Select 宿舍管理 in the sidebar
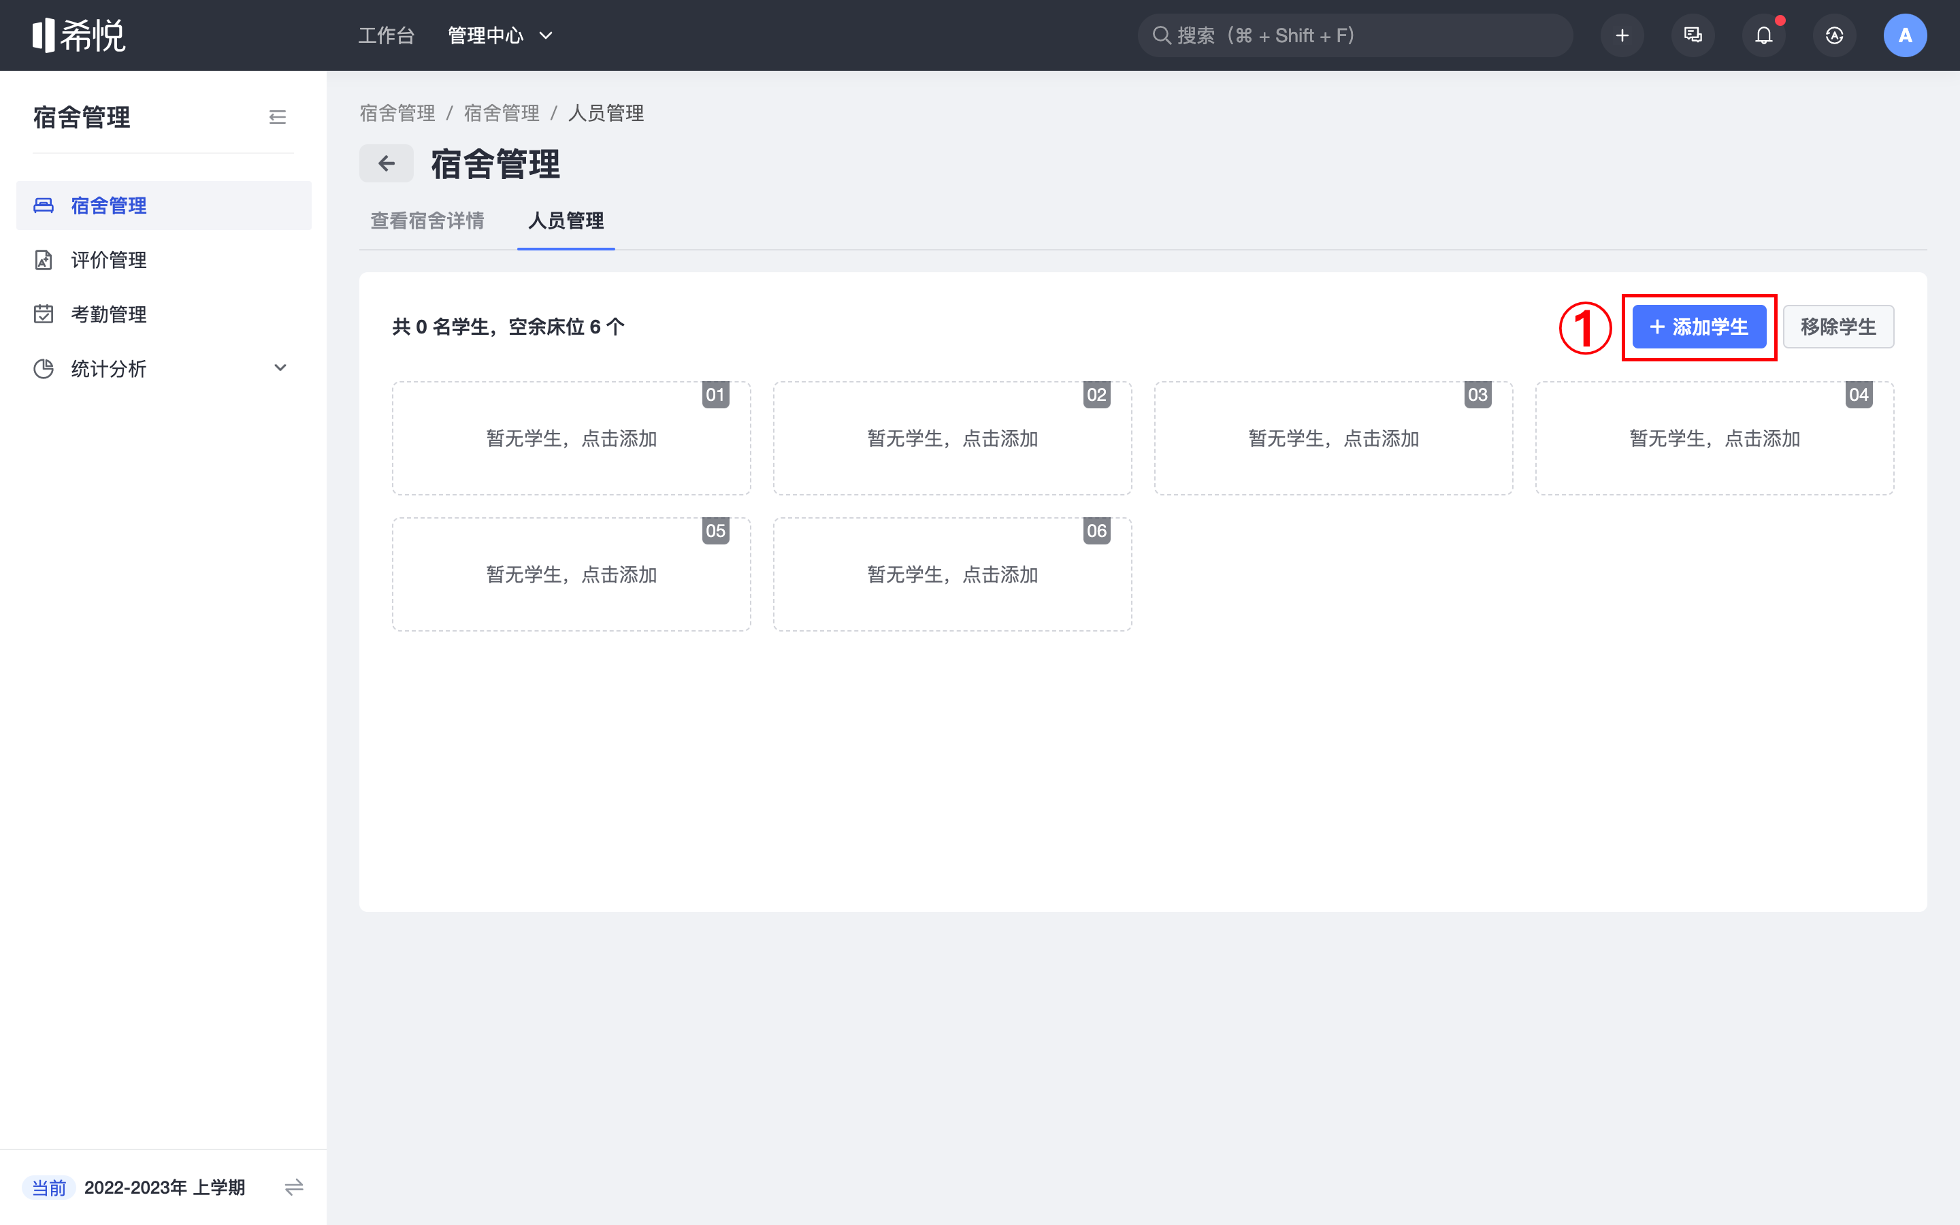This screenshot has width=1960, height=1225. coord(163,205)
